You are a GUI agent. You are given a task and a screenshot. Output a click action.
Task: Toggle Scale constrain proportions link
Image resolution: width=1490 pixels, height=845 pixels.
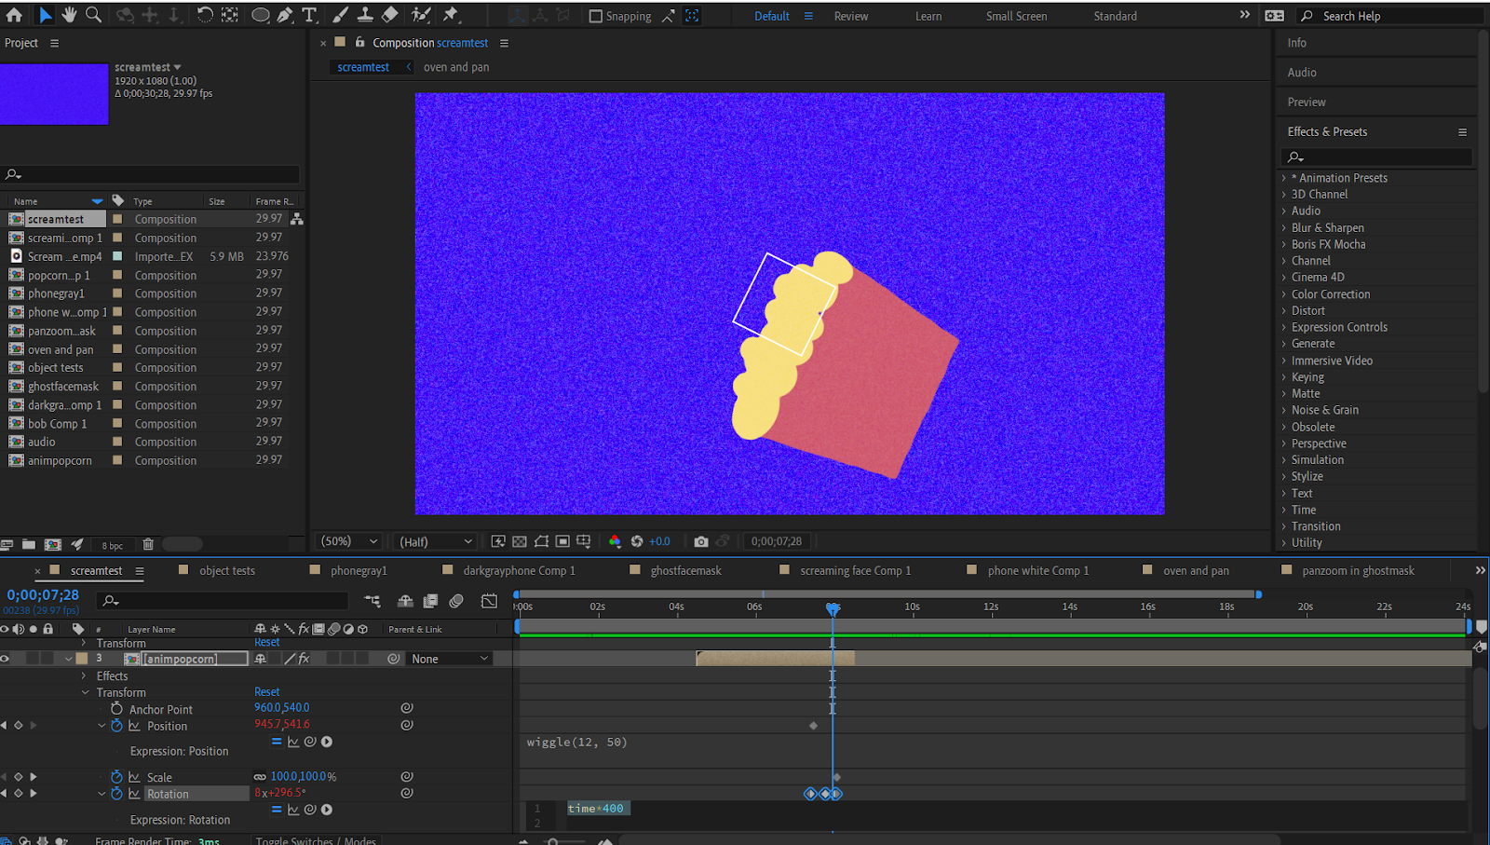(x=260, y=777)
